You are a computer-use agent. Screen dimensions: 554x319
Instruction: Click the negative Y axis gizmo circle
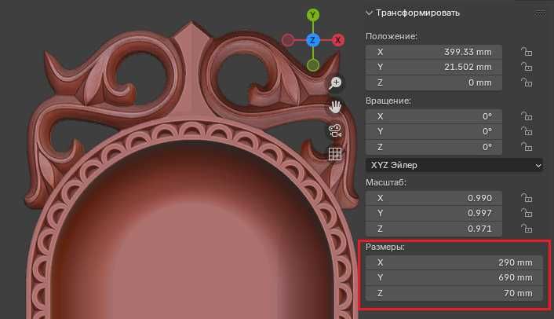pyautogui.click(x=313, y=65)
